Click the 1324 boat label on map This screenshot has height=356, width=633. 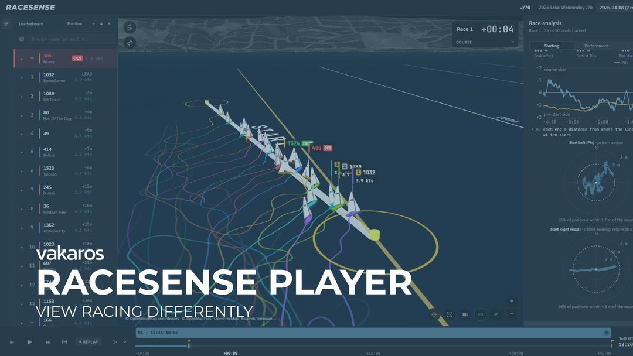pyautogui.click(x=294, y=143)
